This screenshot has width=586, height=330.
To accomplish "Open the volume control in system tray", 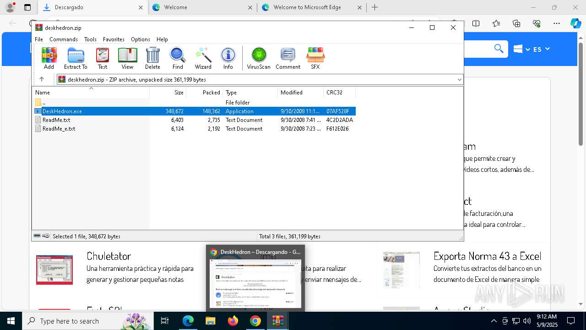I will 526,321.
